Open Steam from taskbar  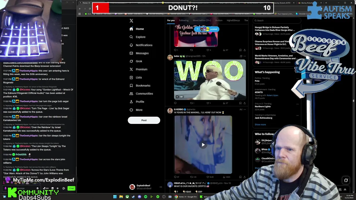(133, 197)
